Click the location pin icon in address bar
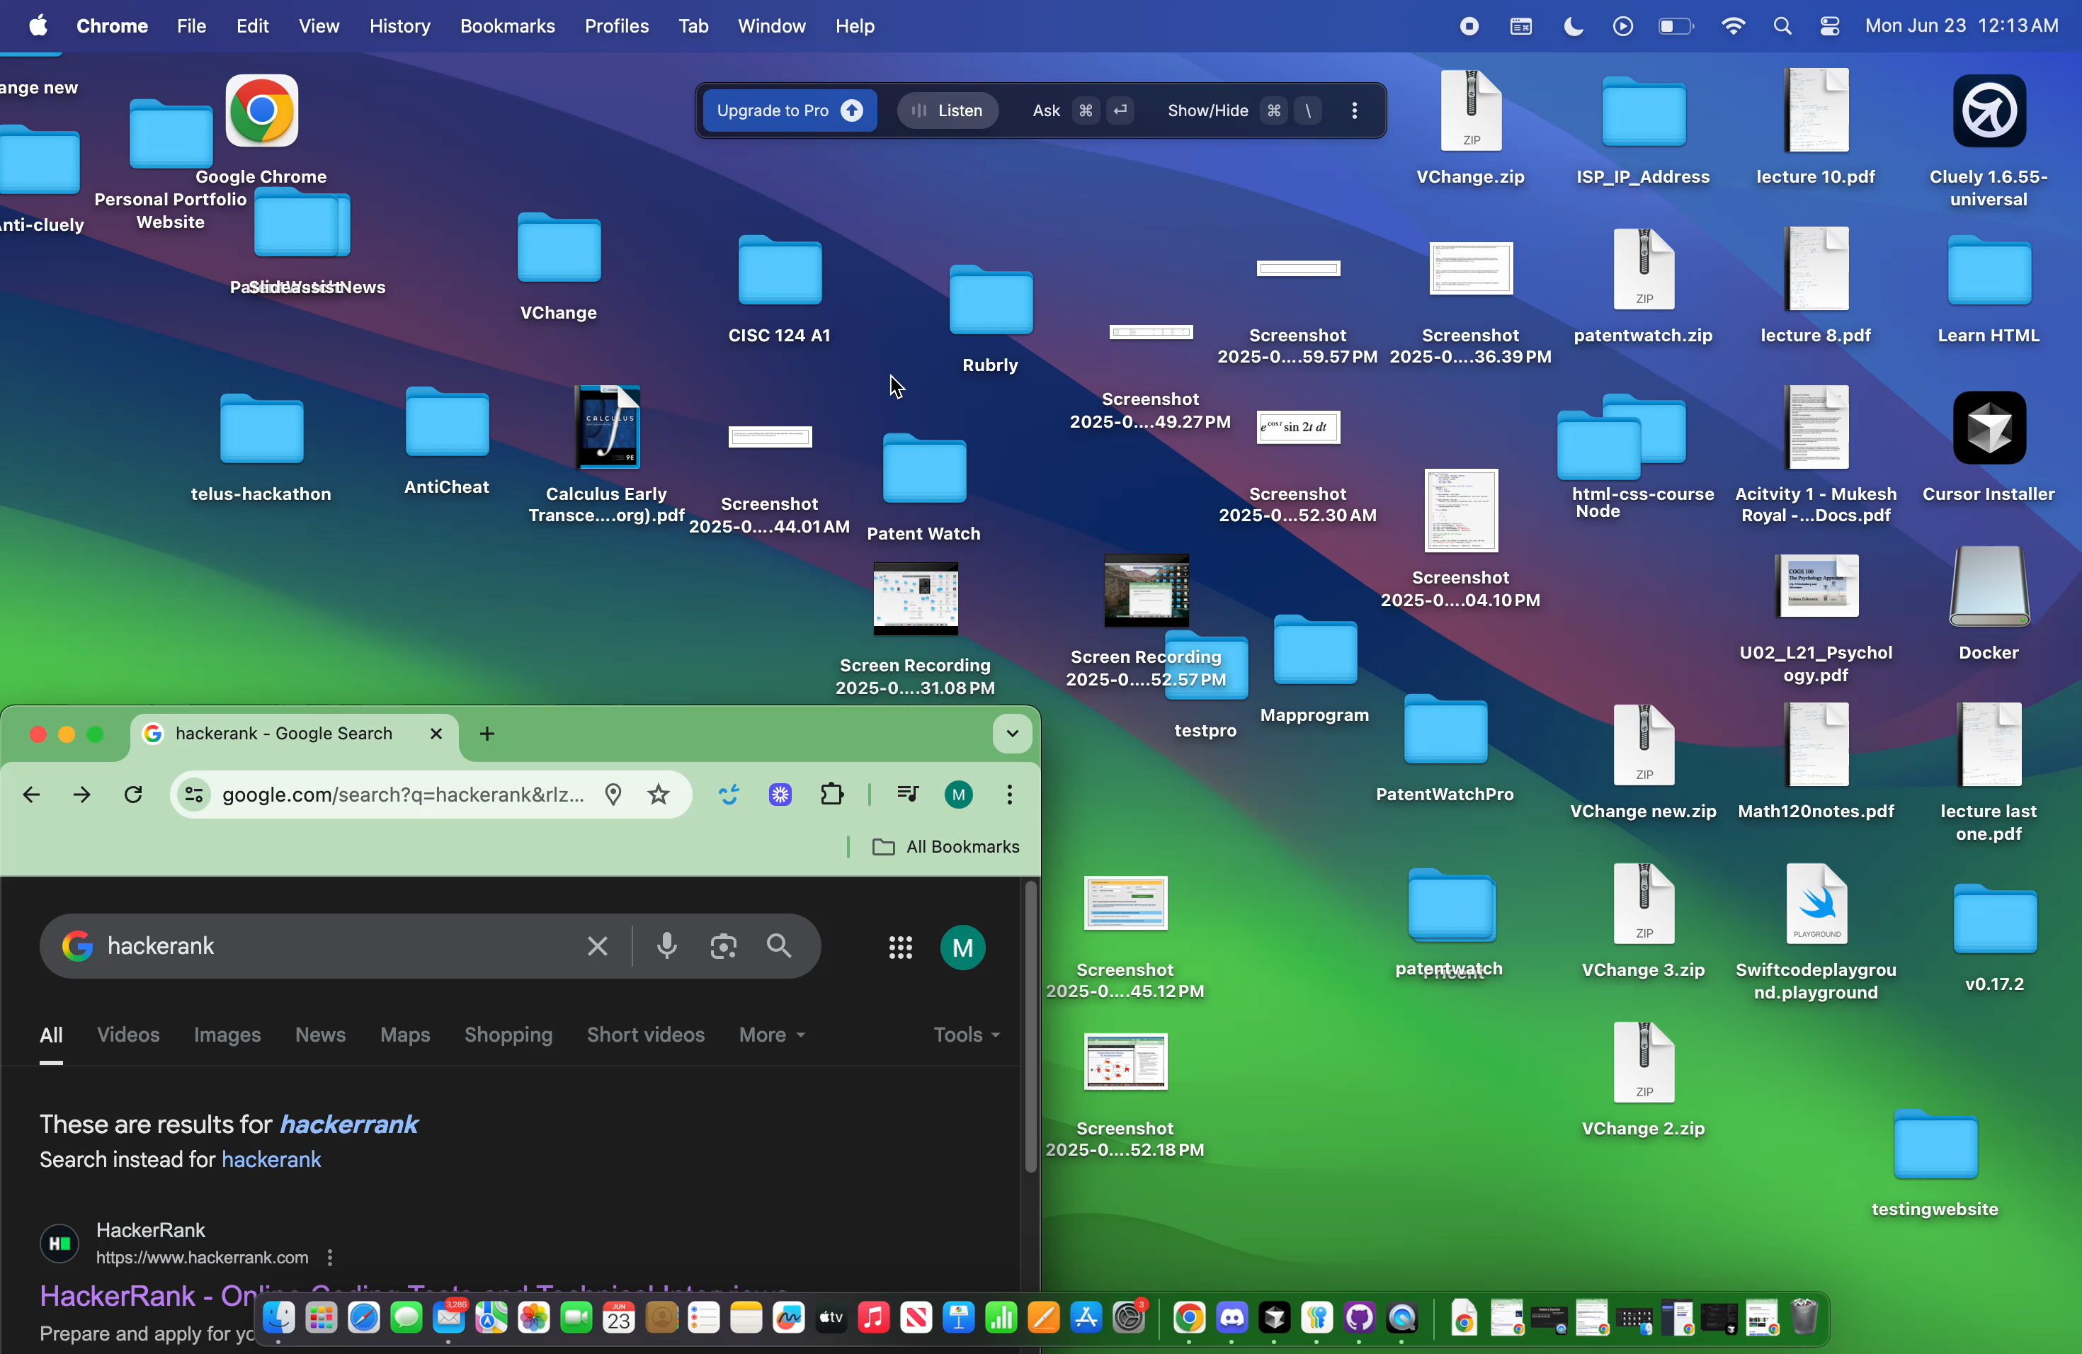The width and height of the screenshot is (2082, 1354). click(613, 795)
